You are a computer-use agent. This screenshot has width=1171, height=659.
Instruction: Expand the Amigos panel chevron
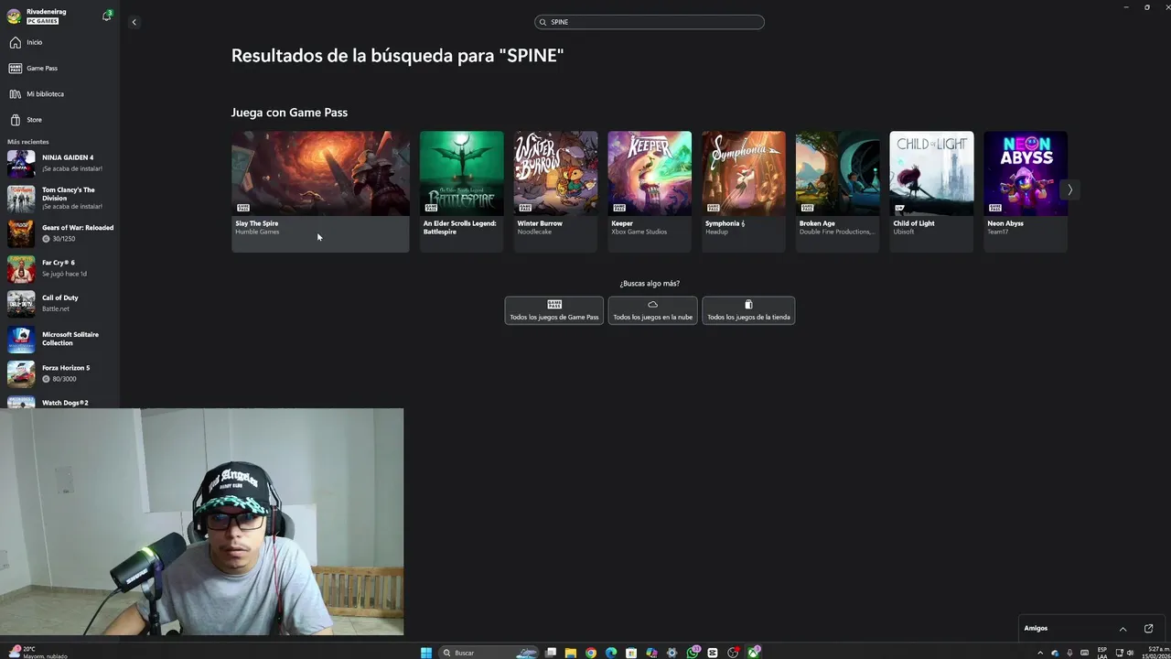coord(1123,629)
